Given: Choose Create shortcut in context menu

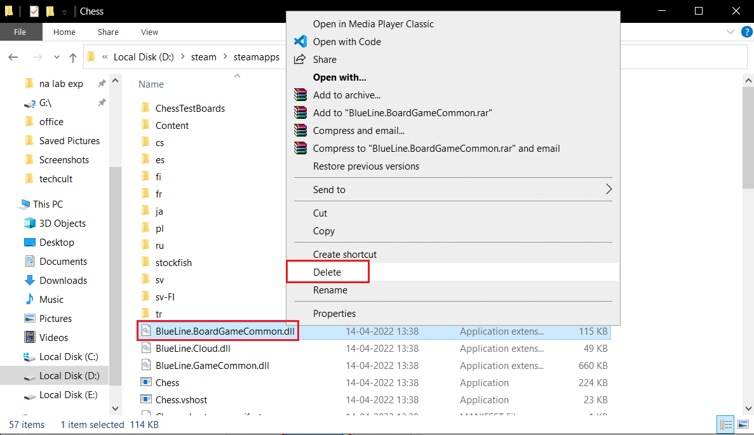Looking at the screenshot, I should (x=345, y=254).
